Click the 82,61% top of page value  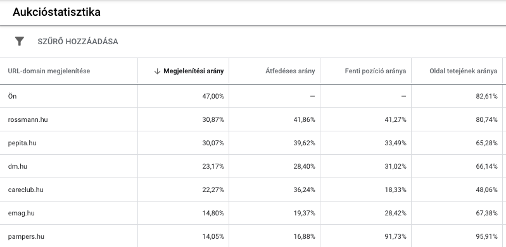coord(486,96)
